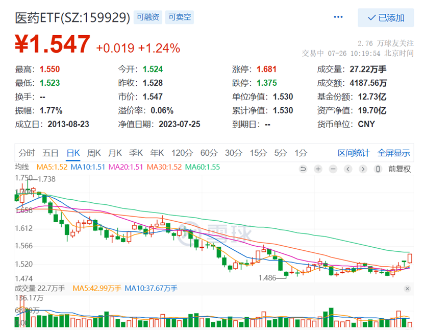The height and width of the screenshot is (330, 424).
Task: Click the move-right chevron icon
Action: point(363,169)
